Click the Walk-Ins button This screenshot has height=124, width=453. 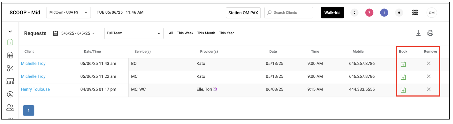(x=332, y=13)
